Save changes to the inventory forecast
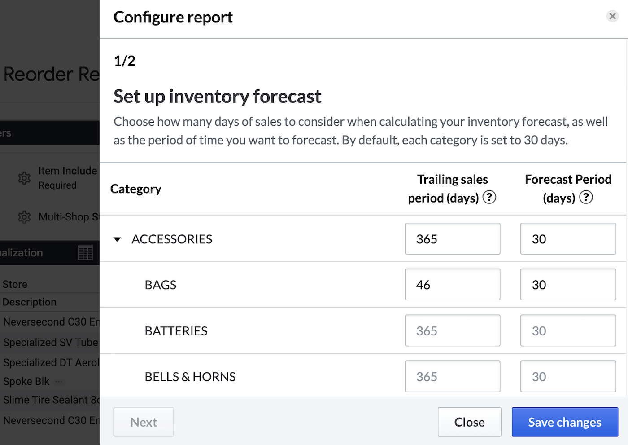Image resolution: width=628 pixels, height=445 pixels. pos(565,422)
